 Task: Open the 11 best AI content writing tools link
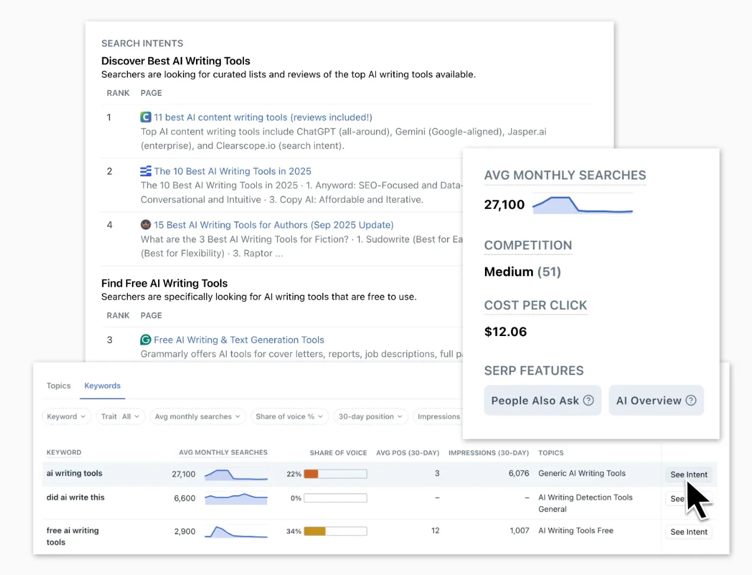[262, 117]
